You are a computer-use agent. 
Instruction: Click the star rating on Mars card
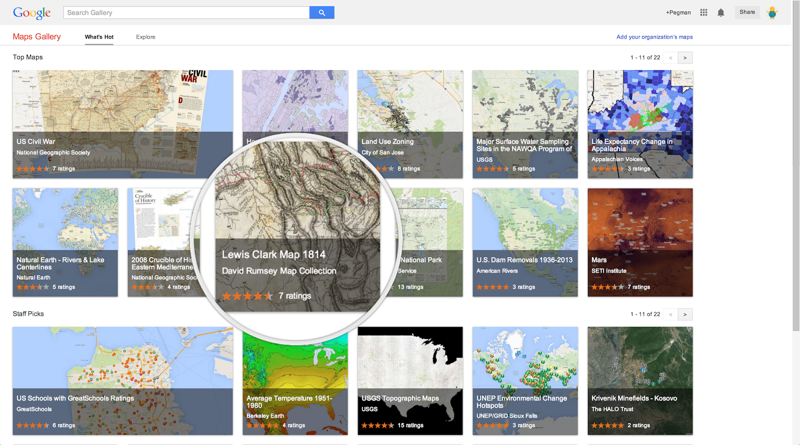pos(607,287)
